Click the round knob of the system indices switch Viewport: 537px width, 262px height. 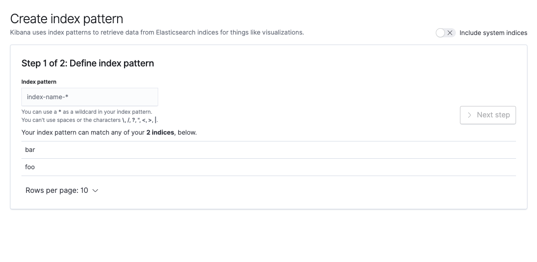(x=440, y=33)
